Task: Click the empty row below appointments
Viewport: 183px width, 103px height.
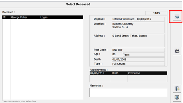Action: (128, 78)
